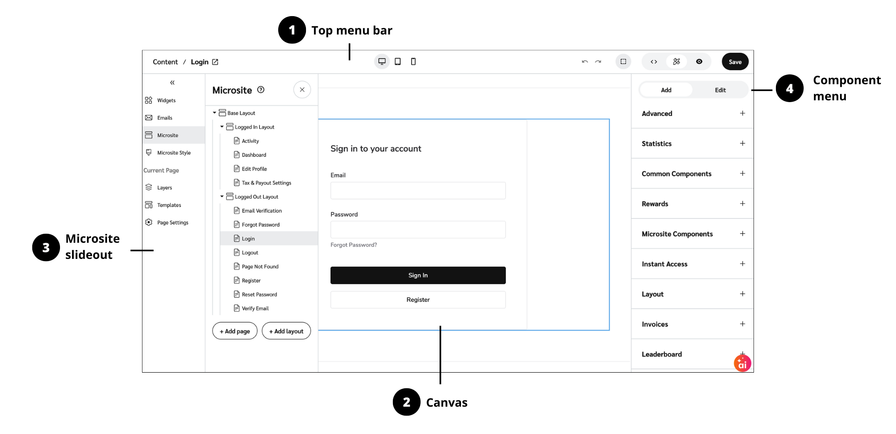
Task: Click the Save button
Action: 735,62
